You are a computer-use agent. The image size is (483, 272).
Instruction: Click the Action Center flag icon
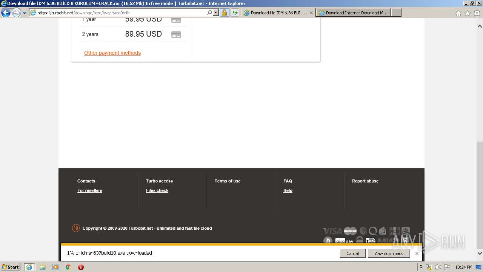point(447,267)
